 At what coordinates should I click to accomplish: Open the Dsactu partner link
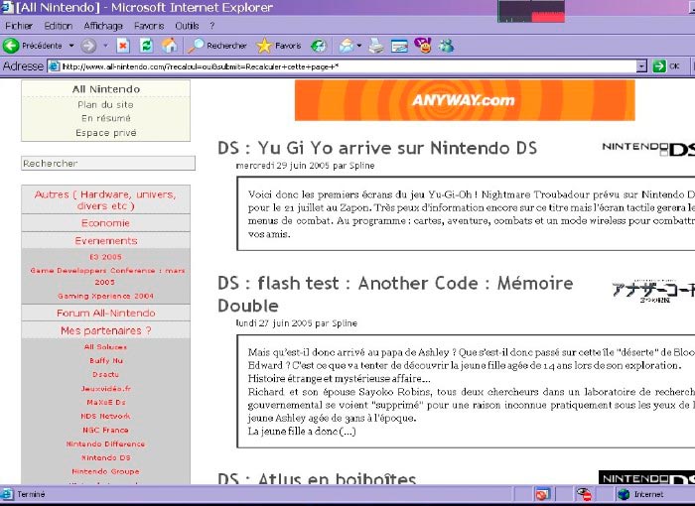pos(105,374)
